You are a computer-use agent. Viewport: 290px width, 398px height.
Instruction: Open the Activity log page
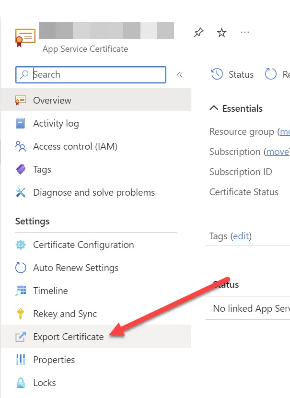56,123
